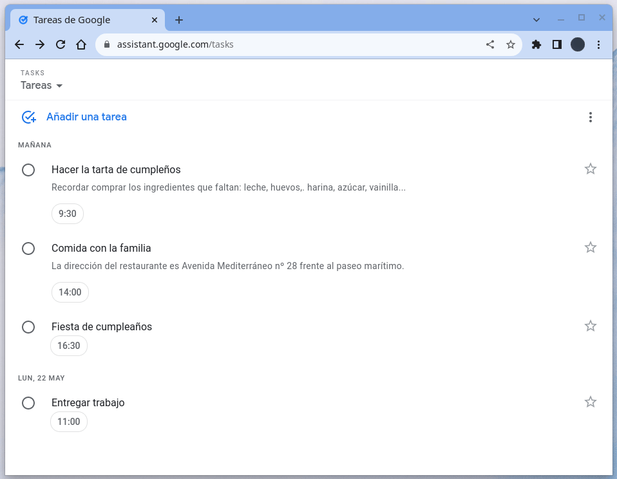
Task: Click the 9:30 time chip
Action: click(x=67, y=214)
